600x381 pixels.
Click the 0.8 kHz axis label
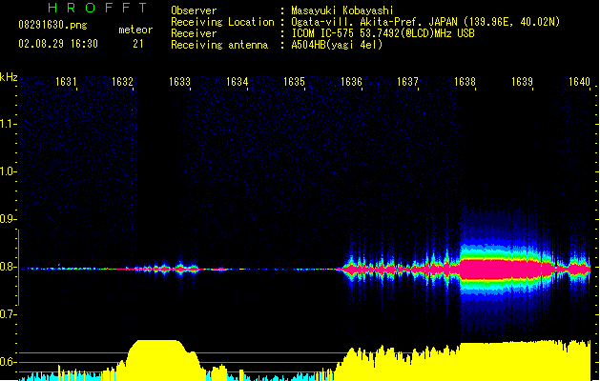8,267
